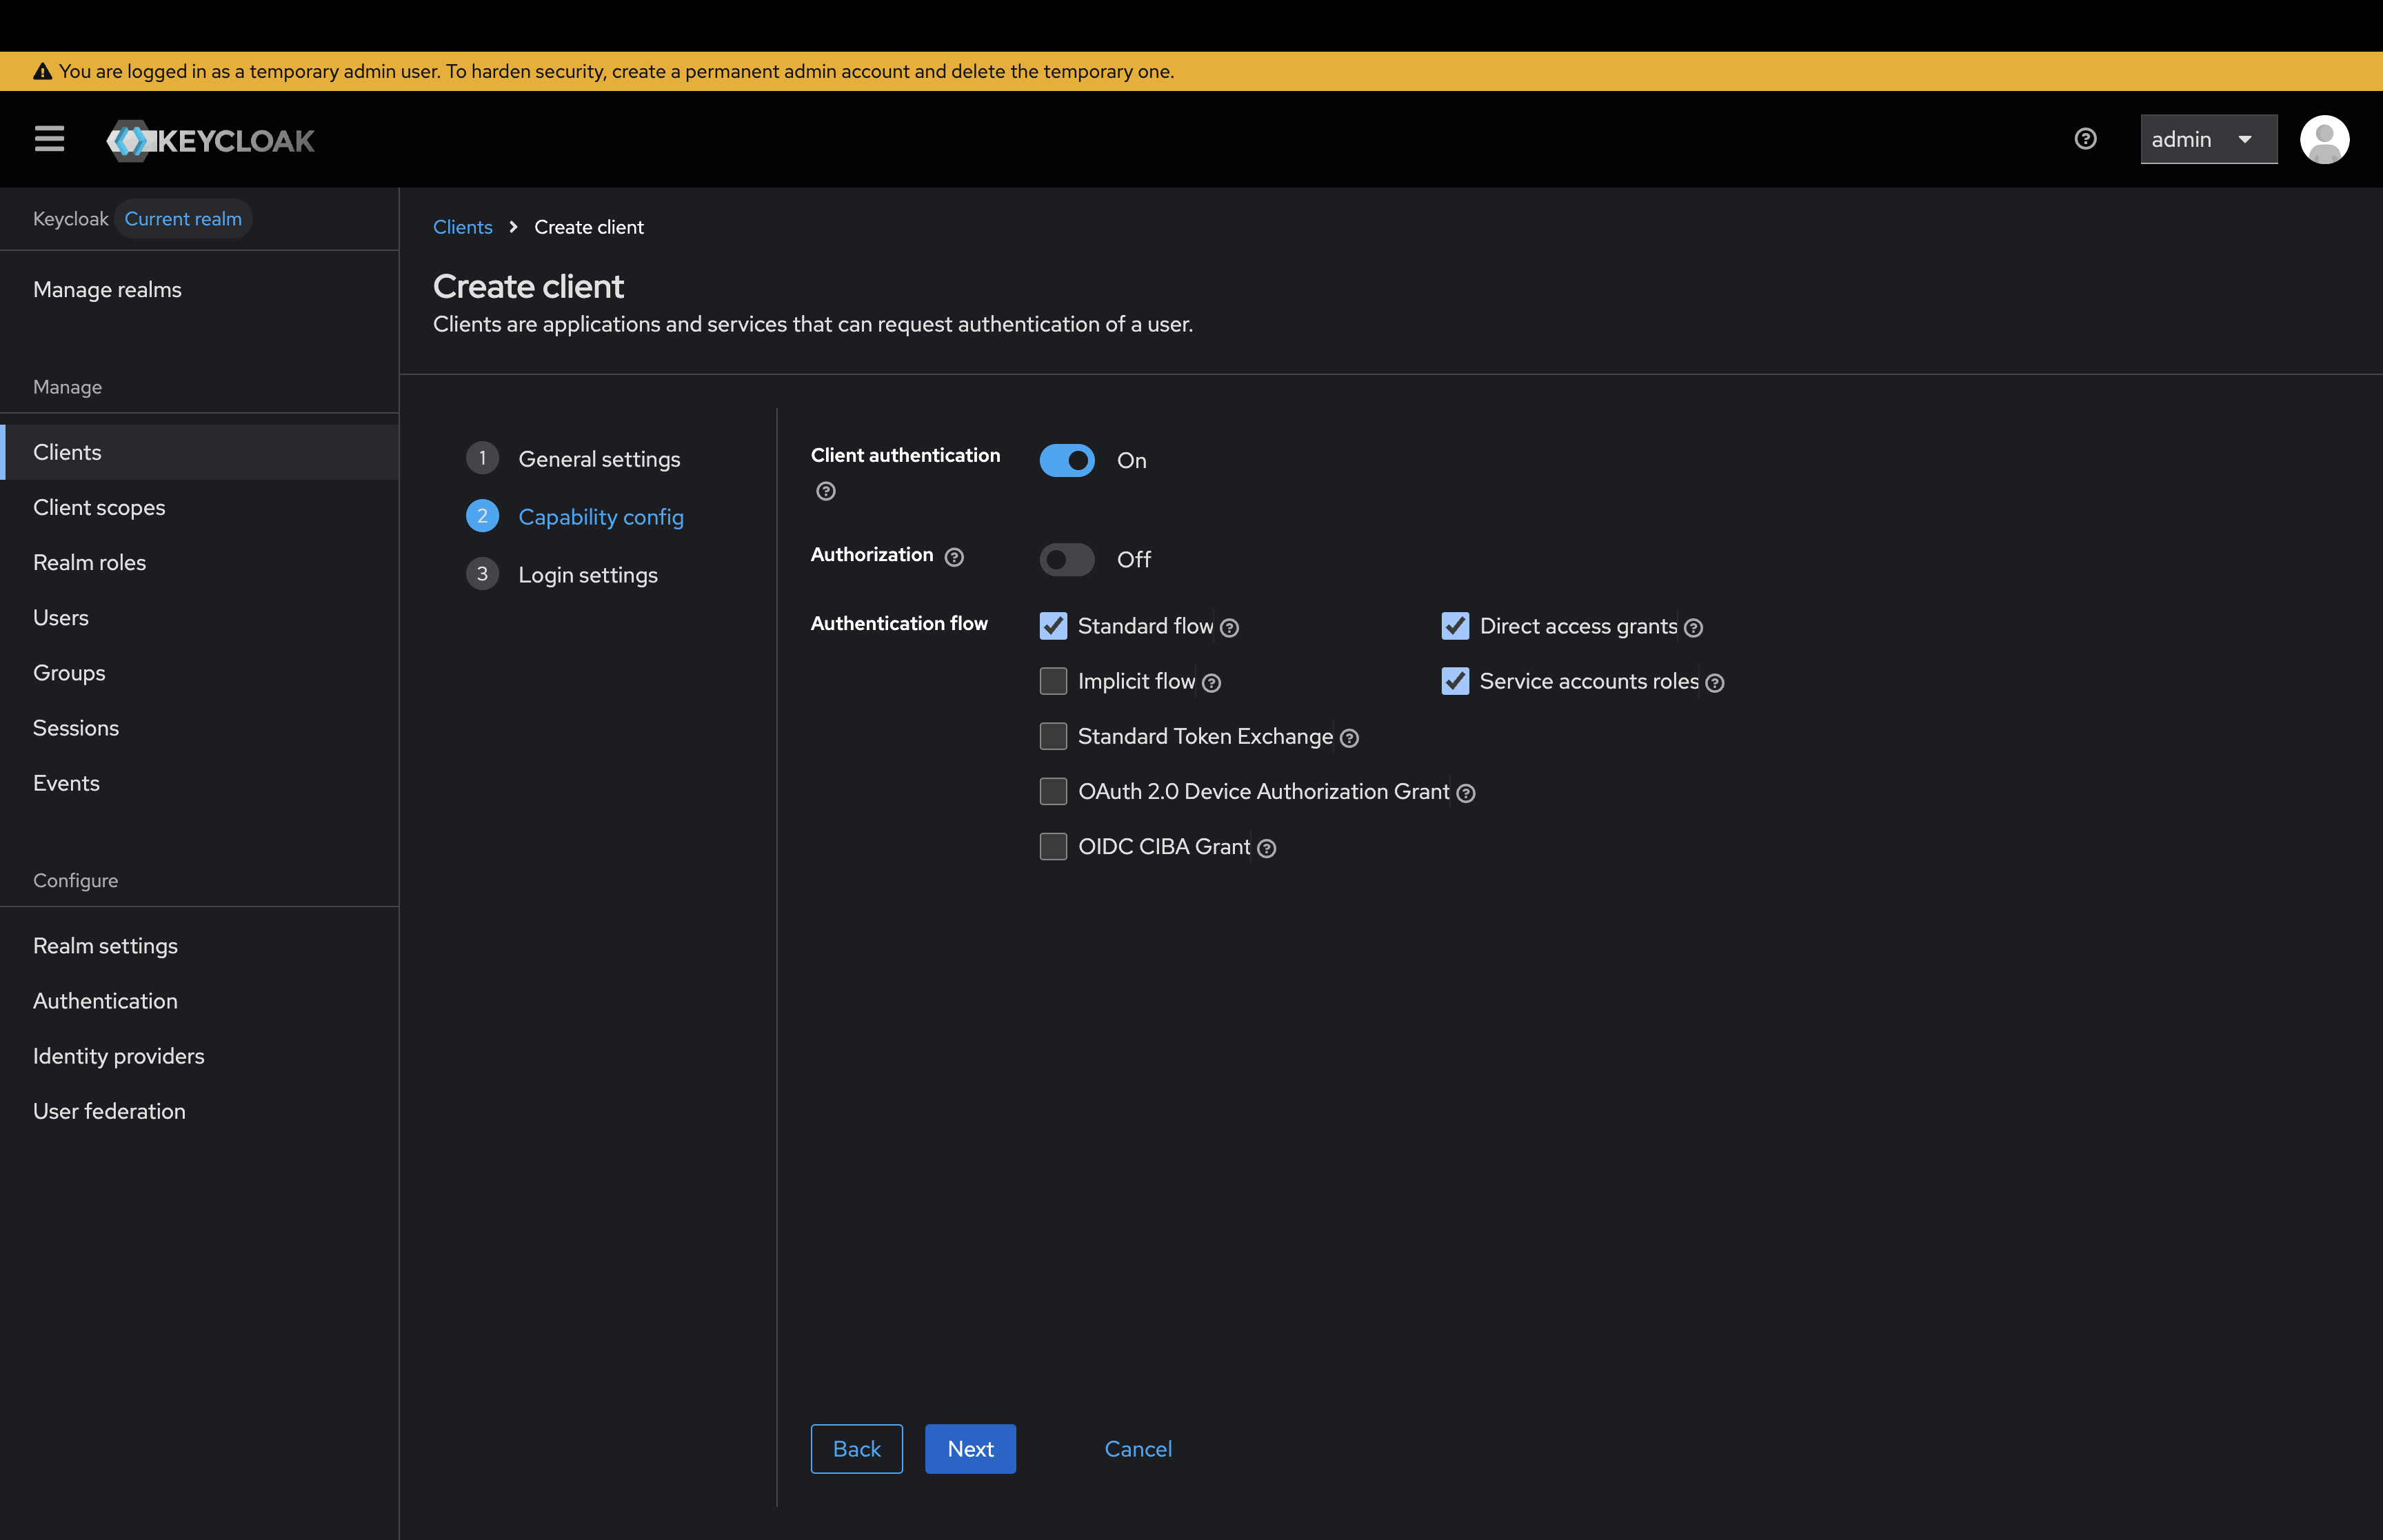The width and height of the screenshot is (2383, 1540).
Task: Click the user avatar icon
Action: tap(2324, 139)
